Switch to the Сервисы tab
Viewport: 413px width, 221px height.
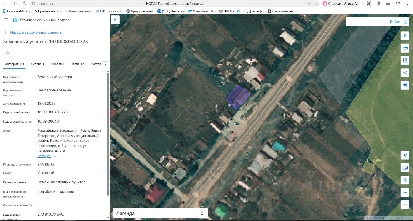pyautogui.click(x=37, y=64)
